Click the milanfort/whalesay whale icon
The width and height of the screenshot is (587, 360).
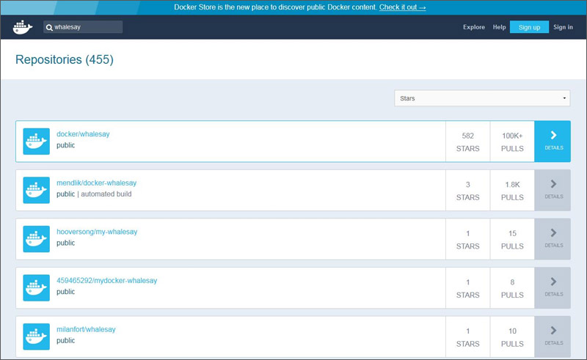coord(37,337)
